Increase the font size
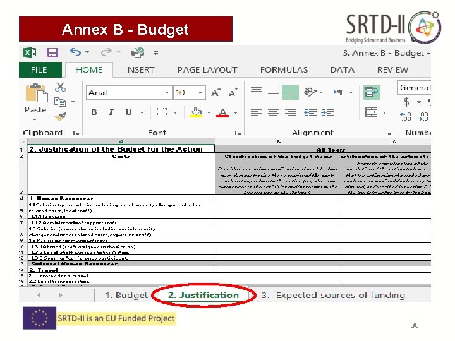The image size is (455, 341). (215, 92)
